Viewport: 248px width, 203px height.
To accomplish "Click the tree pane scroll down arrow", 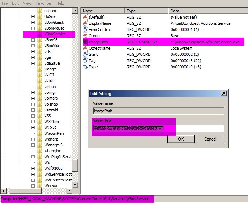I will coord(75,185).
